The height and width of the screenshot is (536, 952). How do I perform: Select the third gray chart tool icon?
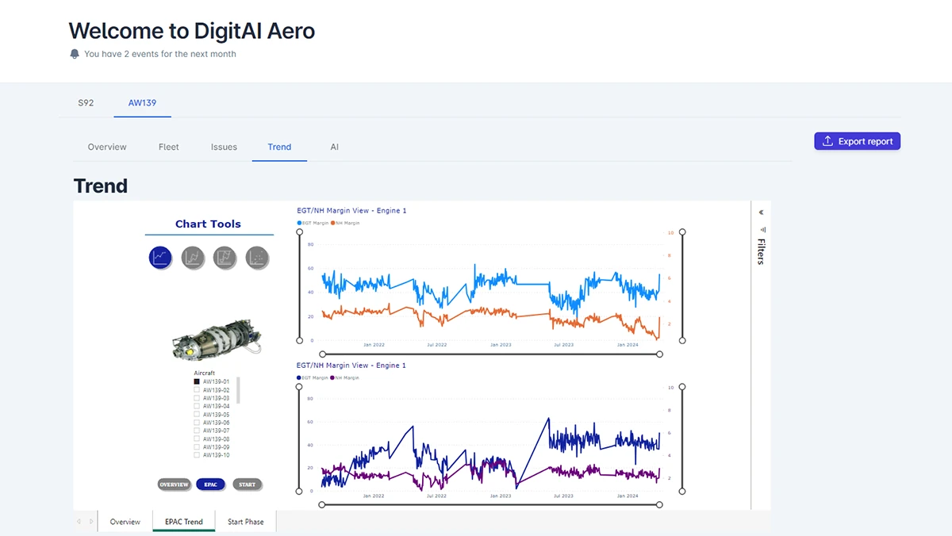(225, 257)
